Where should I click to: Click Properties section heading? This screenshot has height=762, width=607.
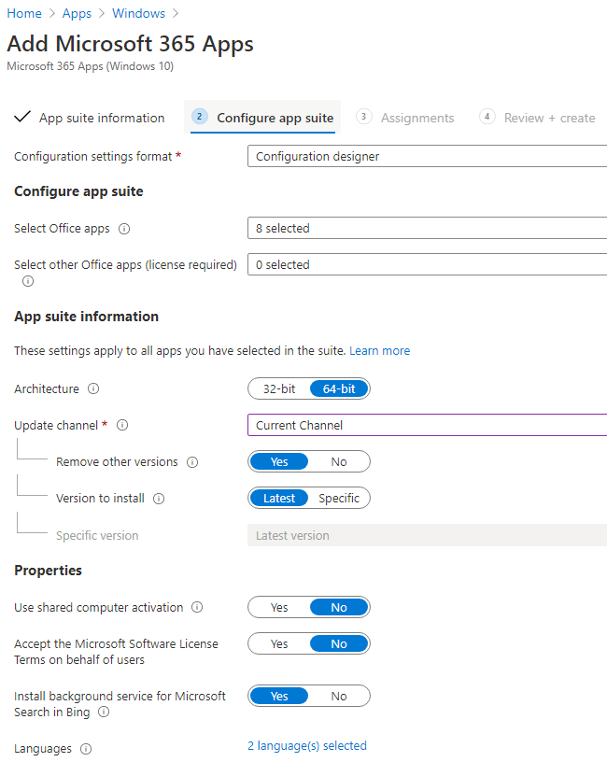point(49,571)
